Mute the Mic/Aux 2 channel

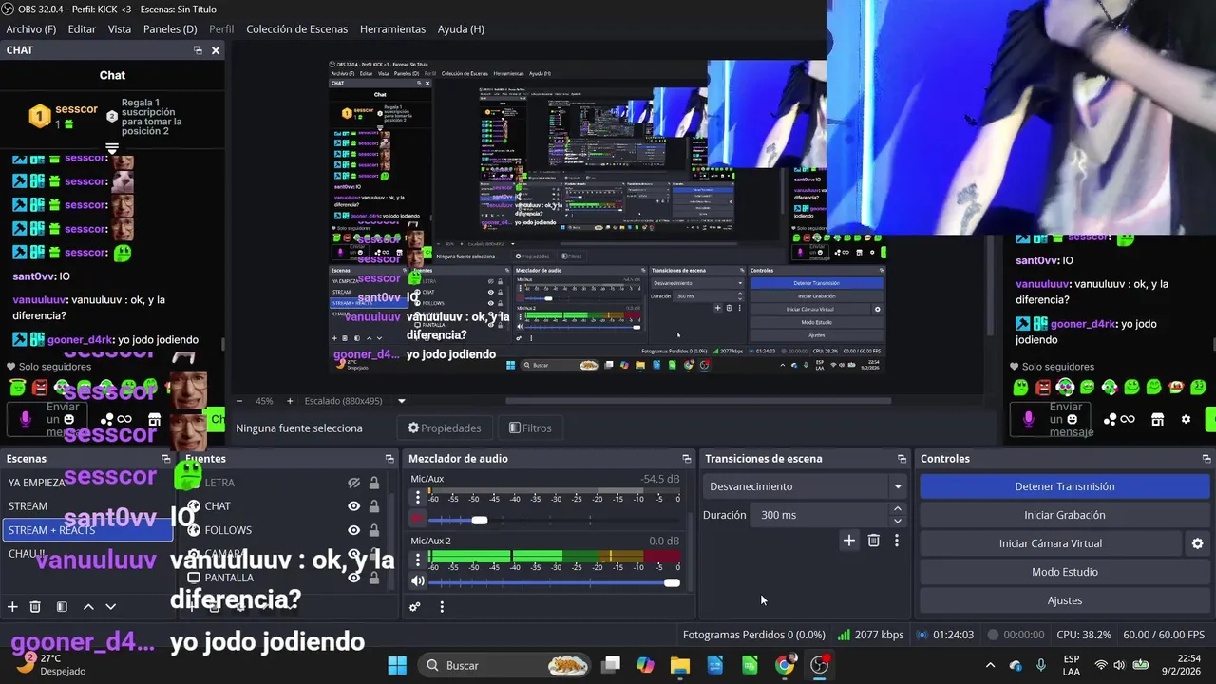418,581
